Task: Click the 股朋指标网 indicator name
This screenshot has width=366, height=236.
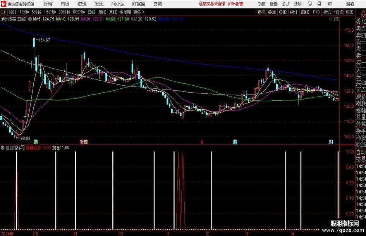Action: pos(15,148)
